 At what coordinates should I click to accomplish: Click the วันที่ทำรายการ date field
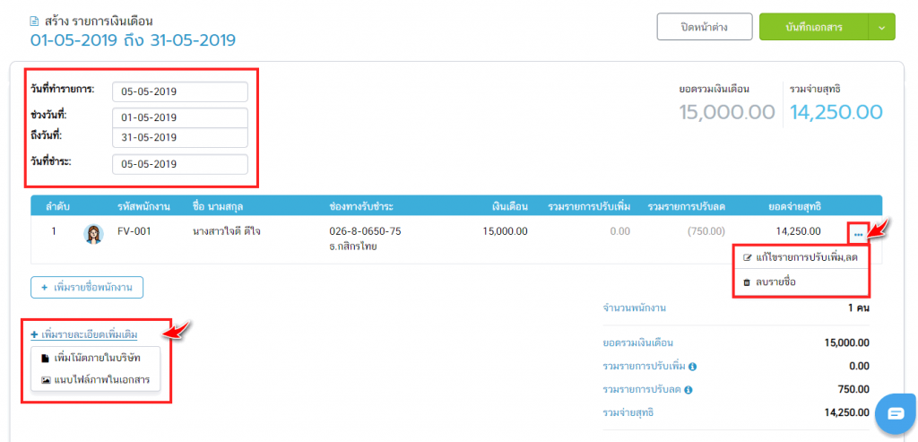[x=179, y=91]
